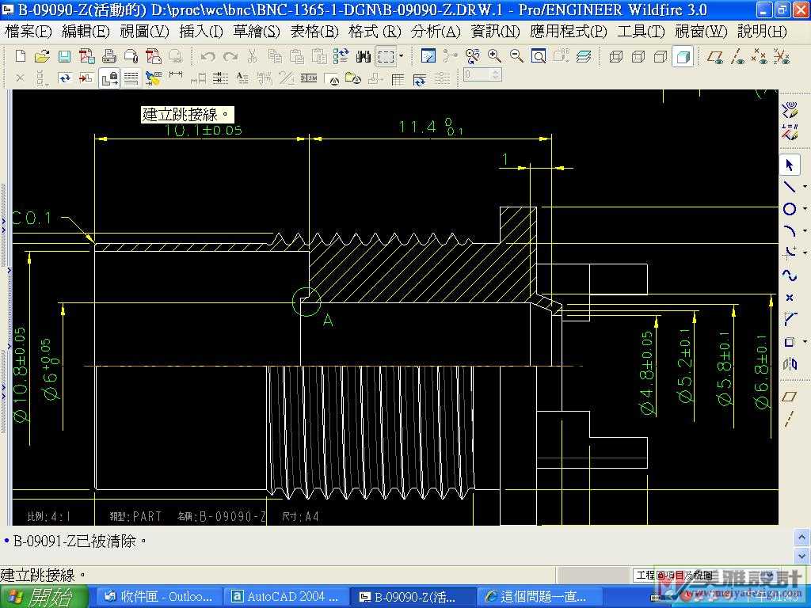Open the 表格(B) menu
Image resolution: width=811 pixels, height=608 pixels.
click(314, 32)
